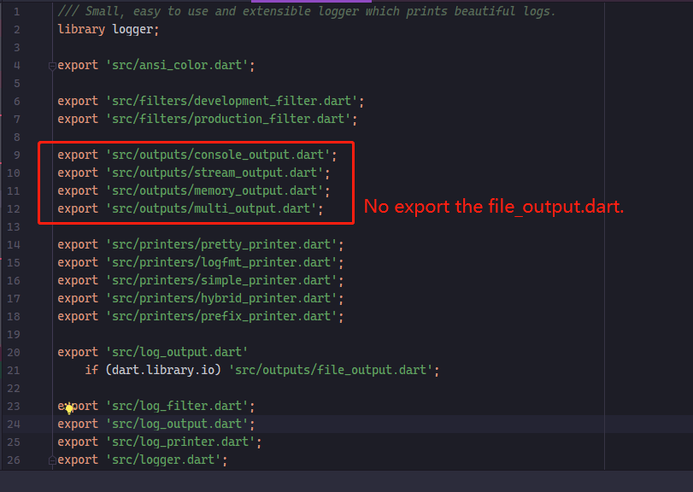The height and width of the screenshot is (492, 693).
Task: Click line number 24 in the gutter
Action: [14, 425]
